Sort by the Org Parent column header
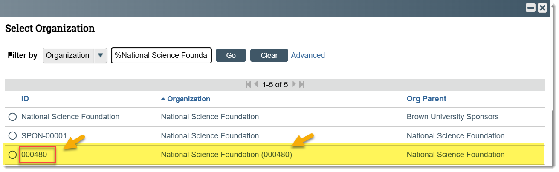The width and height of the screenshot is (559, 172). [x=426, y=99]
